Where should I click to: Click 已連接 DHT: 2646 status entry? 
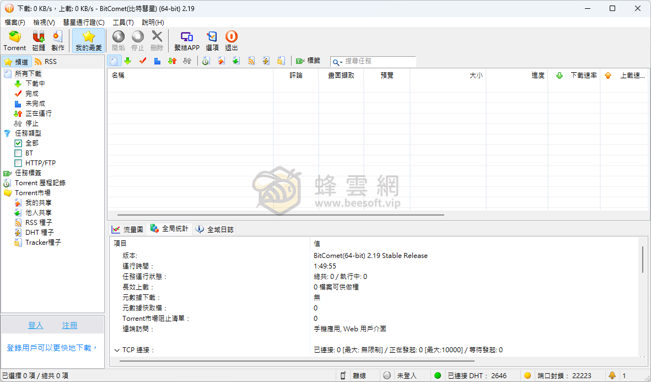tap(477, 375)
